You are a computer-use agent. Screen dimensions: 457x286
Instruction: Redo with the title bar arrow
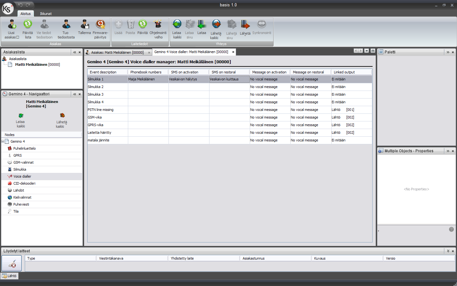tap(28, 5)
